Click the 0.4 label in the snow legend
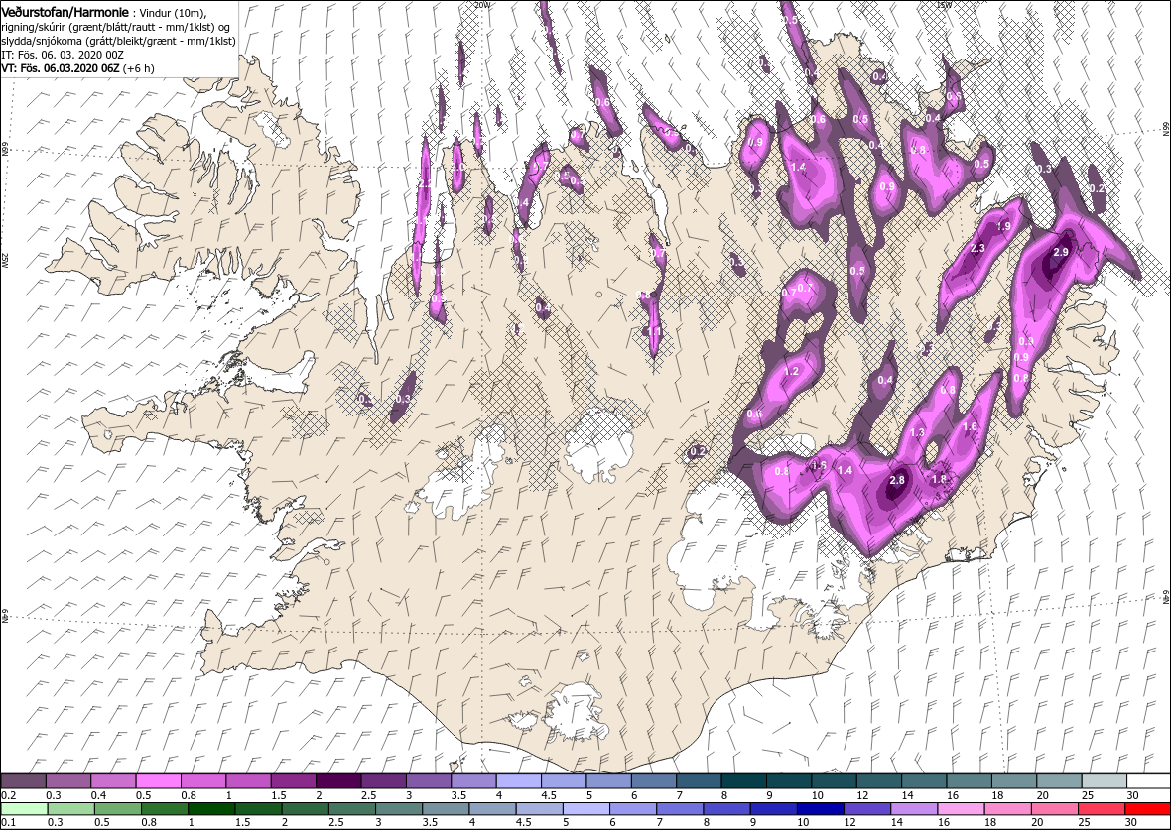Viewport: 1171px width, 830px height. (x=98, y=795)
